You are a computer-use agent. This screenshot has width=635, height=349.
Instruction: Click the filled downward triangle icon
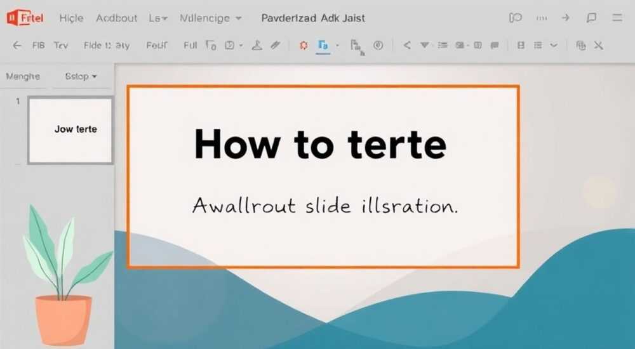click(x=424, y=45)
